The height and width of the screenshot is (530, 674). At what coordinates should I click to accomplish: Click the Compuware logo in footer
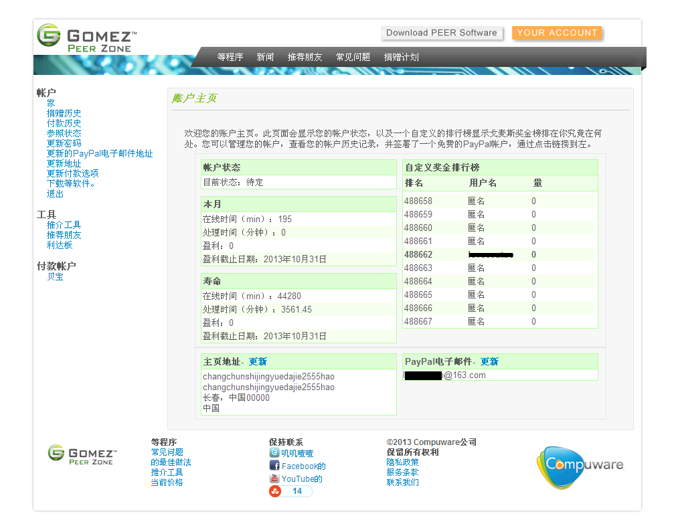580,465
